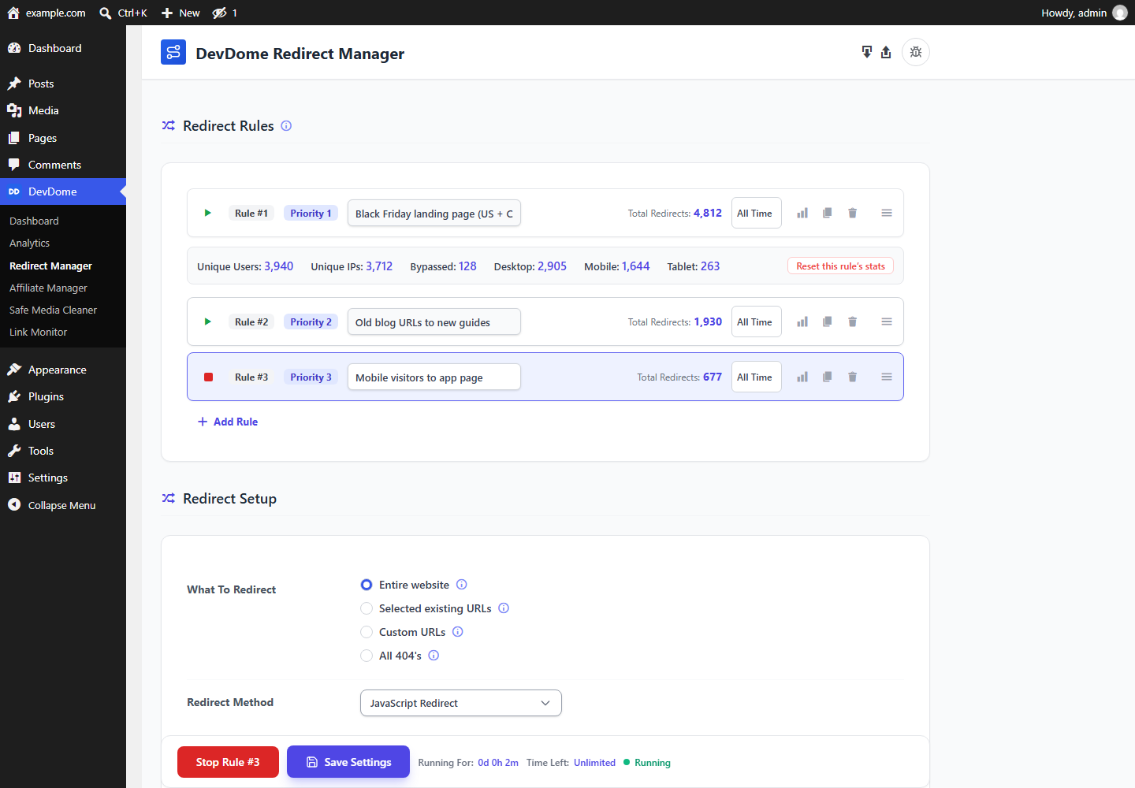Edit the Old blog URLs rule name field

(434, 322)
